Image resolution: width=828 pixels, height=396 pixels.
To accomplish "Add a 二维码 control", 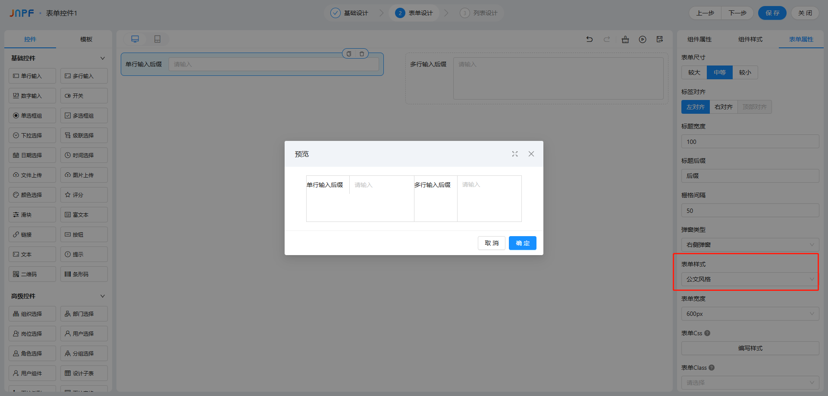I will 32,274.
